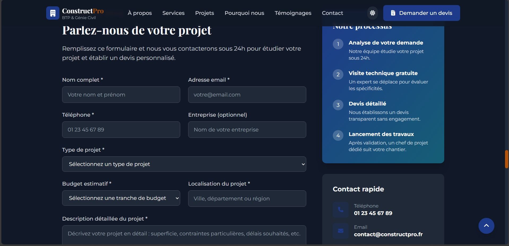Click the scroll-to-top arrow button
The height and width of the screenshot is (246, 509).
point(486,226)
